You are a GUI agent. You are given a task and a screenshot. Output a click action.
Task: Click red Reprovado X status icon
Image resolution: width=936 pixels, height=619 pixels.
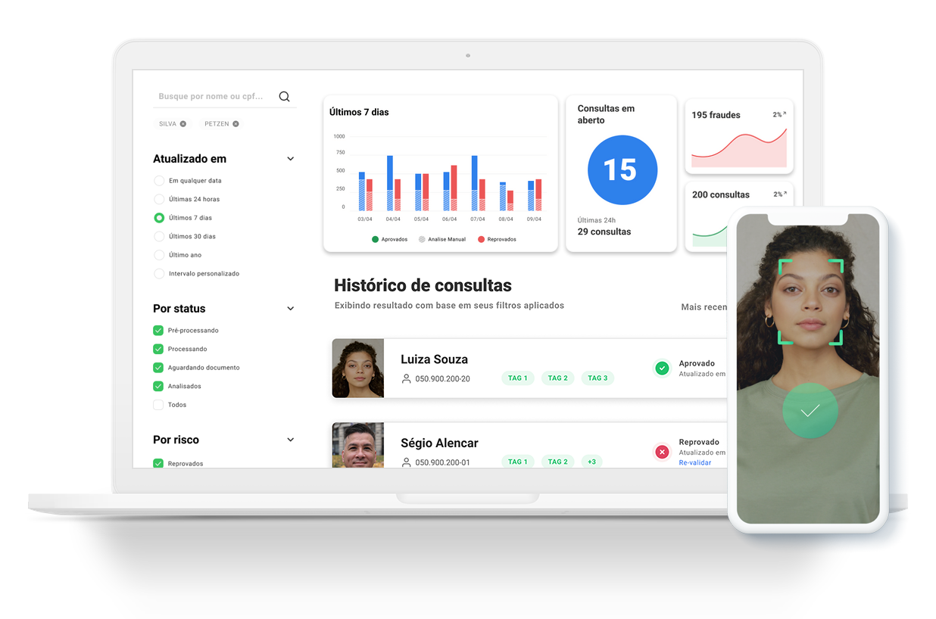click(x=662, y=453)
